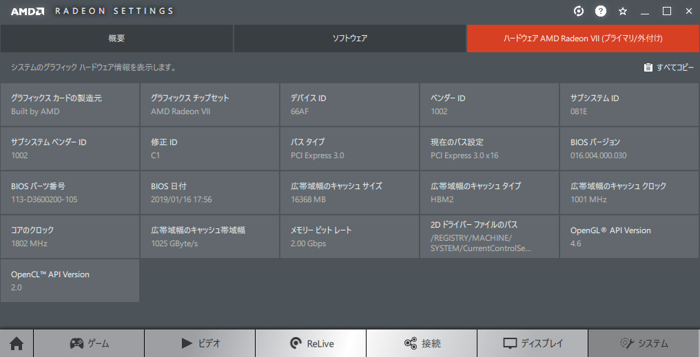Select the メモリー ビット レート tile
The width and height of the screenshot is (700, 357).
349,237
